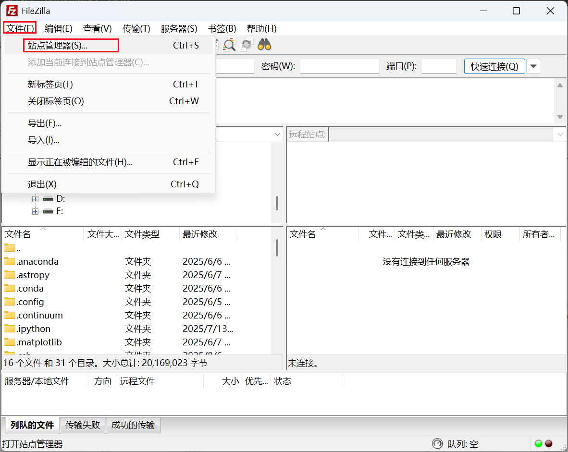The height and width of the screenshot is (452, 568).
Task: Click the .ipython folder icon
Action: coord(10,328)
